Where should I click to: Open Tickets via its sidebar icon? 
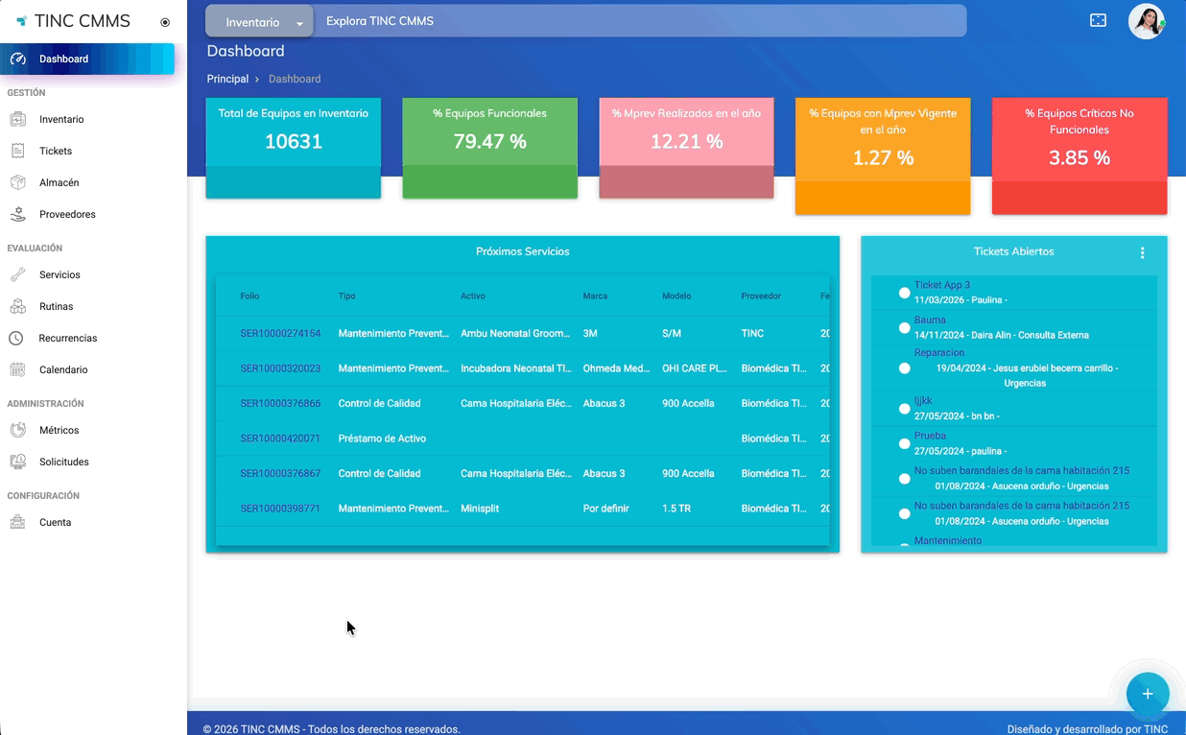coord(18,151)
